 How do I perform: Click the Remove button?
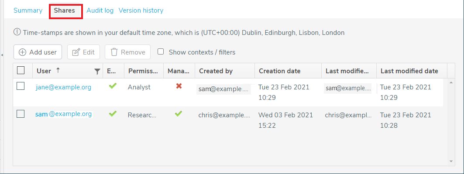[x=127, y=52]
